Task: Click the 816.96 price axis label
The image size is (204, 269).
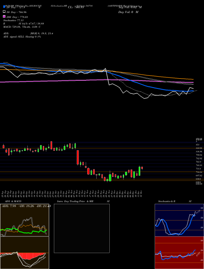Action: [199, 152]
